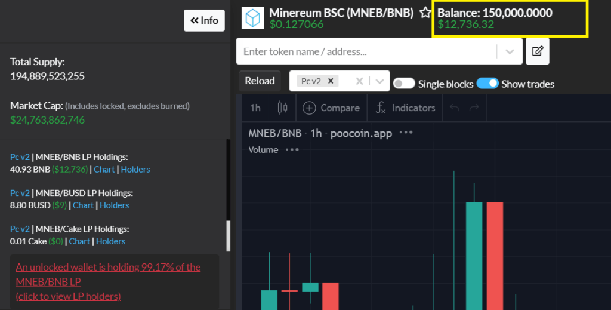Viewport: 611px width, 310px height.
Task: Open Pc v2 link for MNEB/Cake LP
Action: (x=20, y=229)
